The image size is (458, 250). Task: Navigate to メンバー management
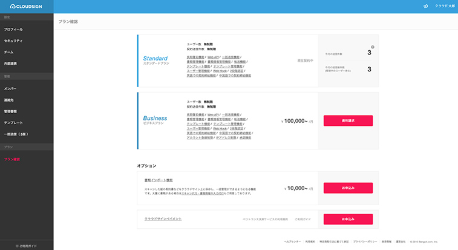[x=10, y=88]
